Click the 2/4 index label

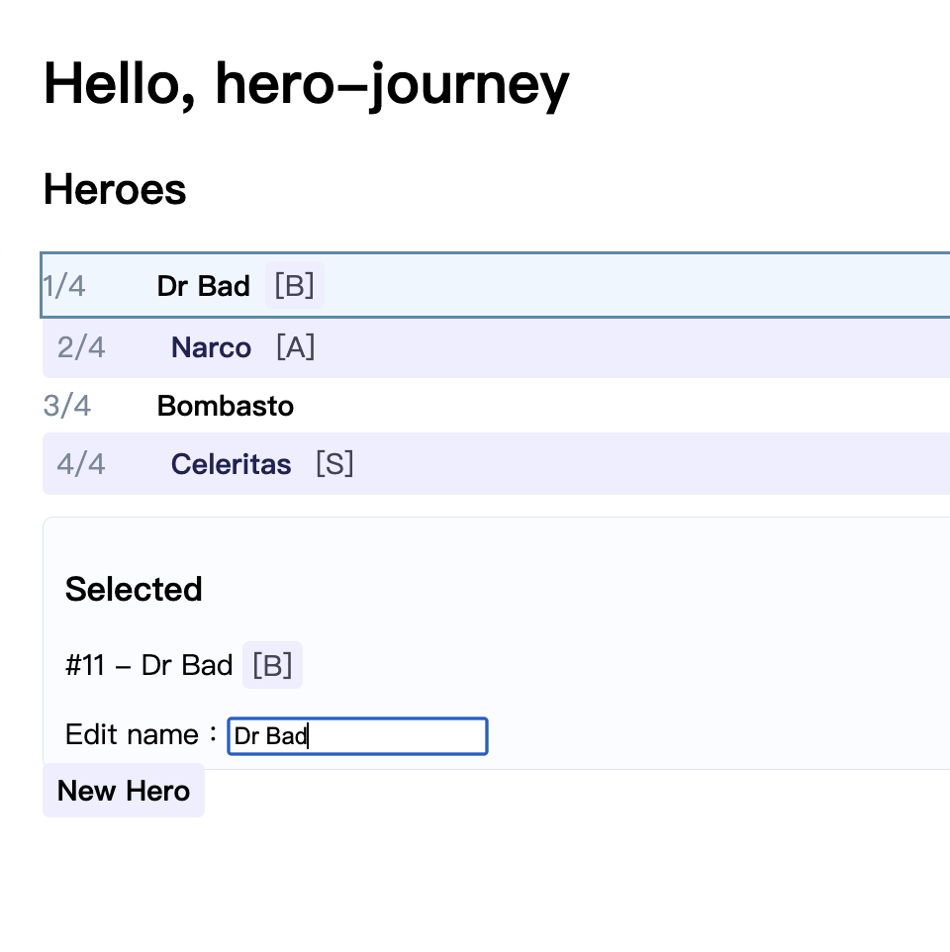click(x=81, y=348)
